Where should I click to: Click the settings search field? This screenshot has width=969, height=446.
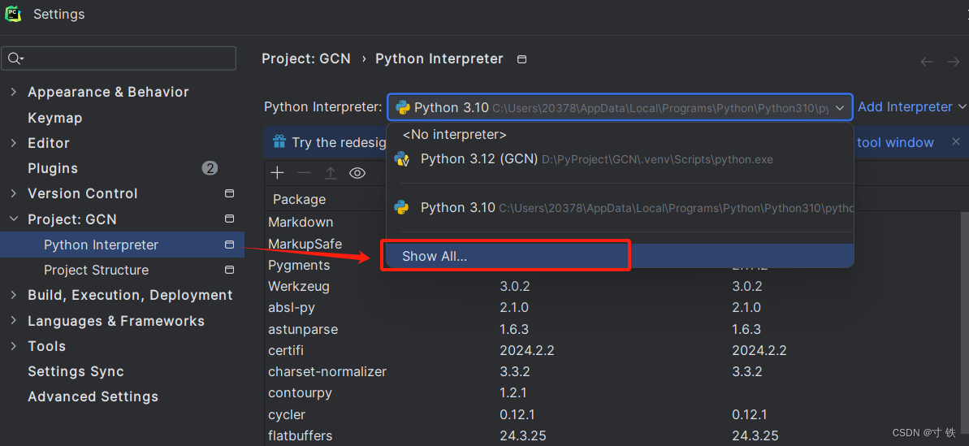(x=119, y=58)
